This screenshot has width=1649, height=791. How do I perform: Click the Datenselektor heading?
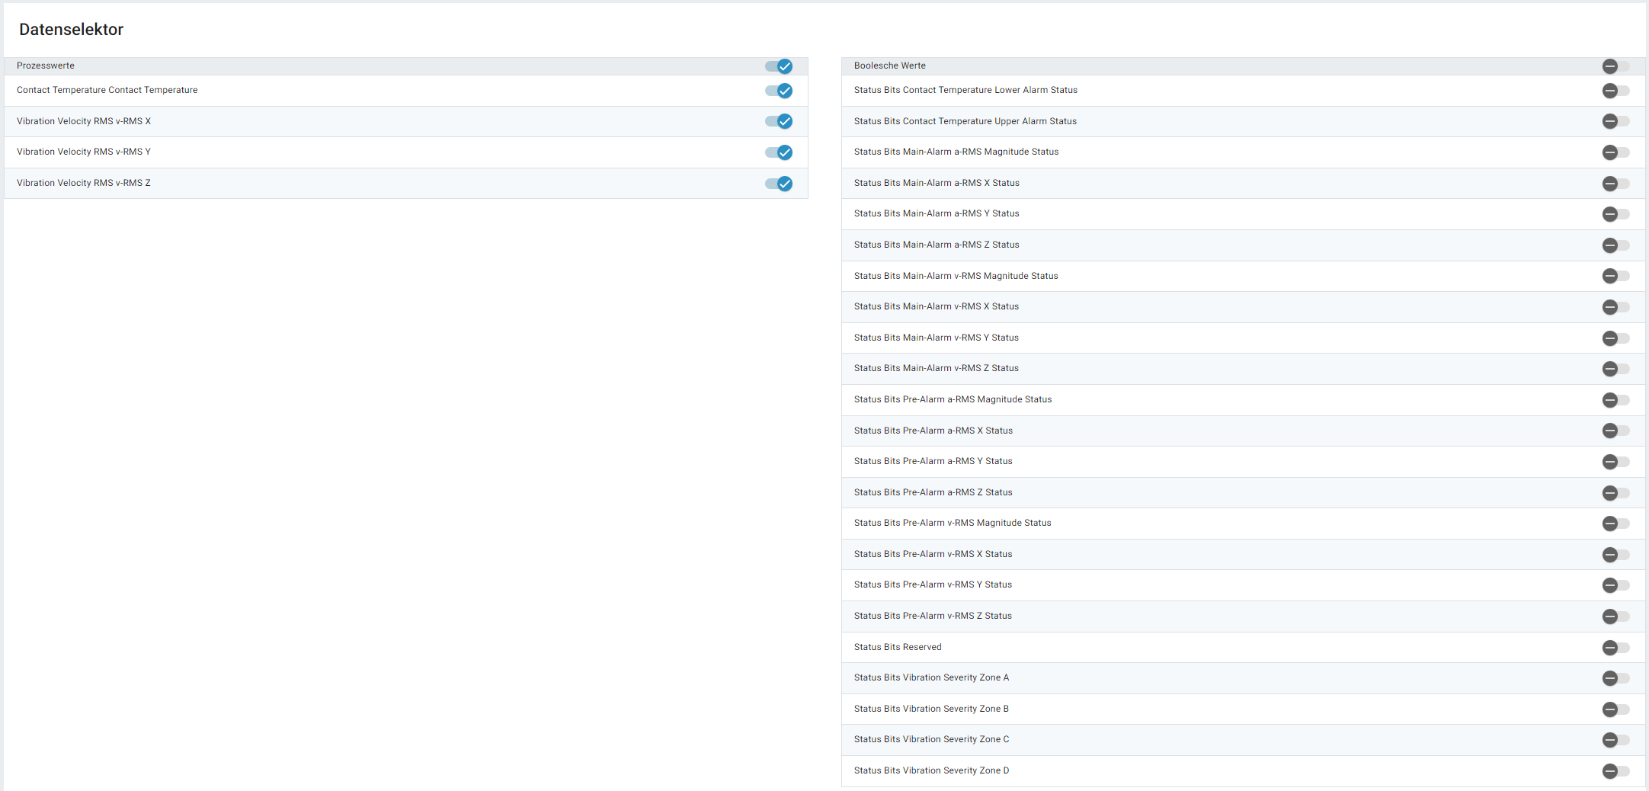71,30
